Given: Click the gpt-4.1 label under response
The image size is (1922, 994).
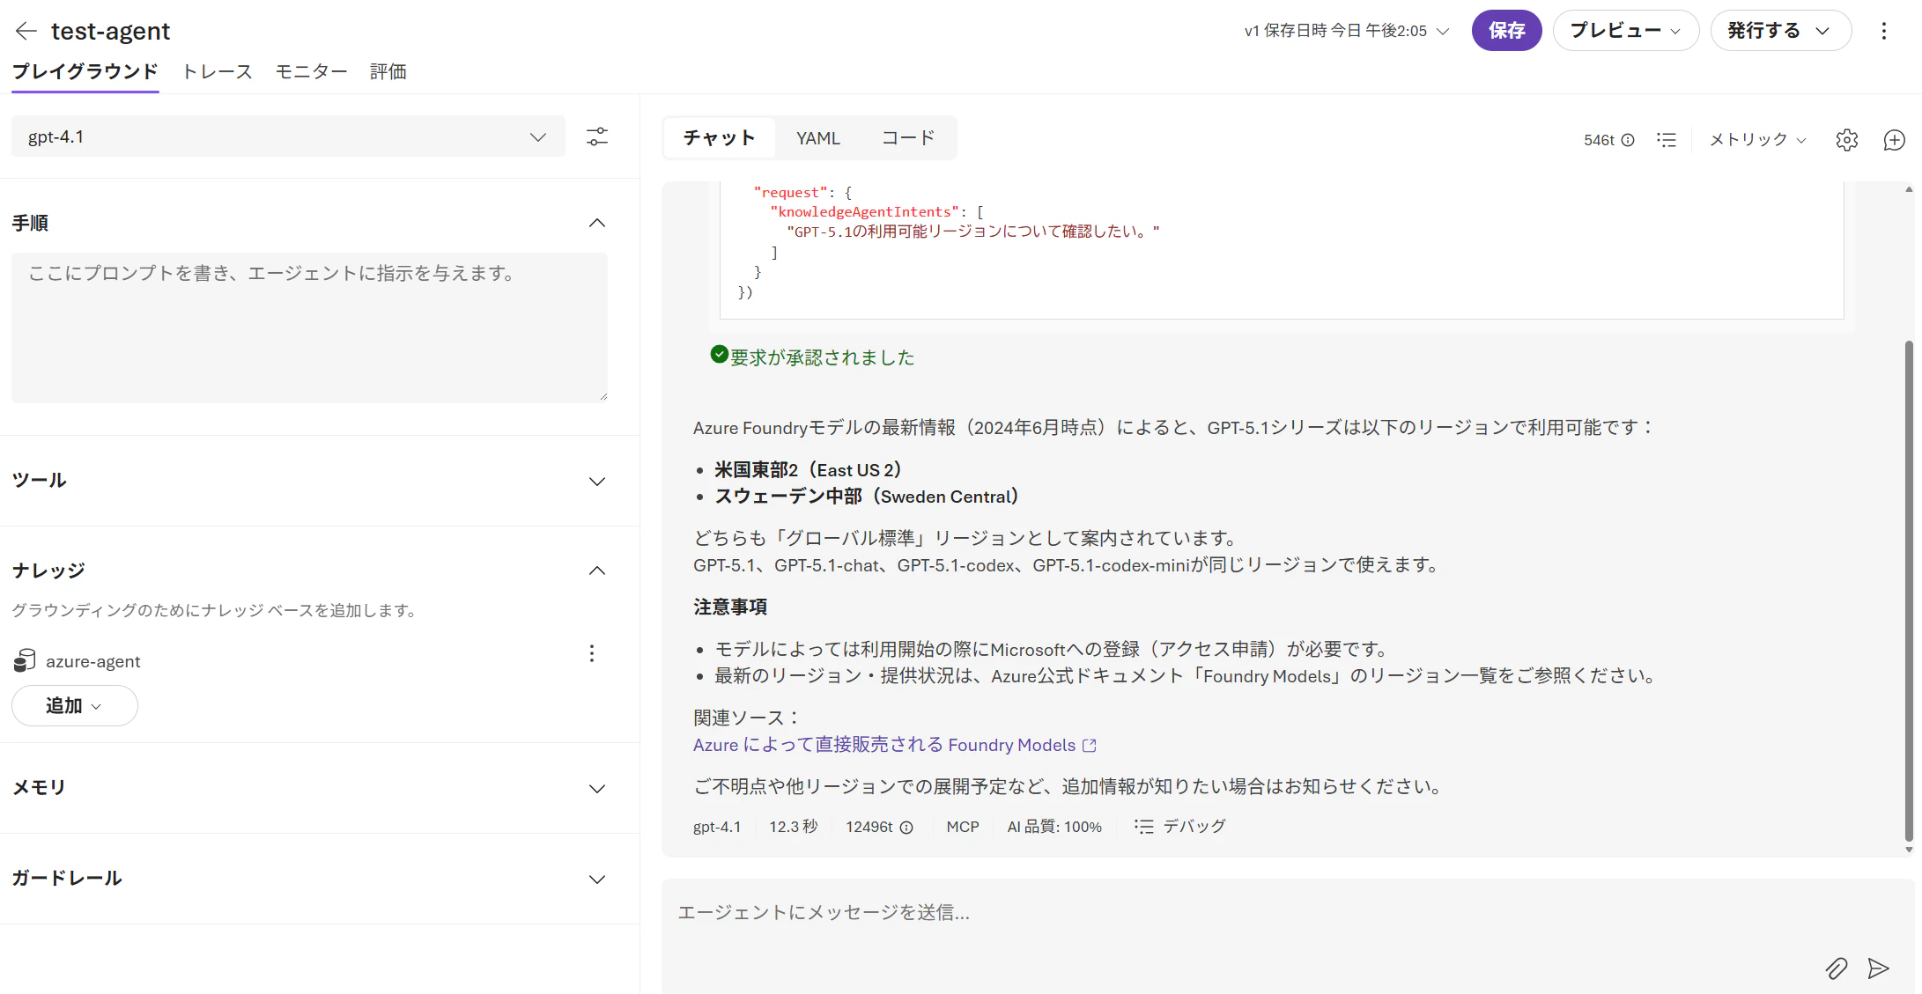Looking at the screenshot, I should 717,827.
